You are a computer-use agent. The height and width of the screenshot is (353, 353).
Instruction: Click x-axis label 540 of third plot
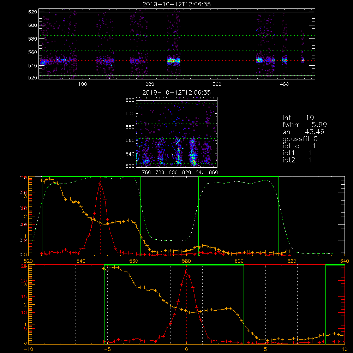point(81,261)
